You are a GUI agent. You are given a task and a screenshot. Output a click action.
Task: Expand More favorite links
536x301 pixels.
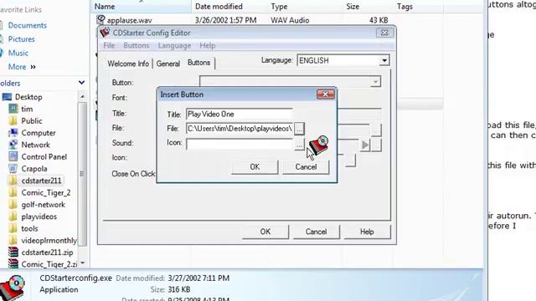[22, 67]
